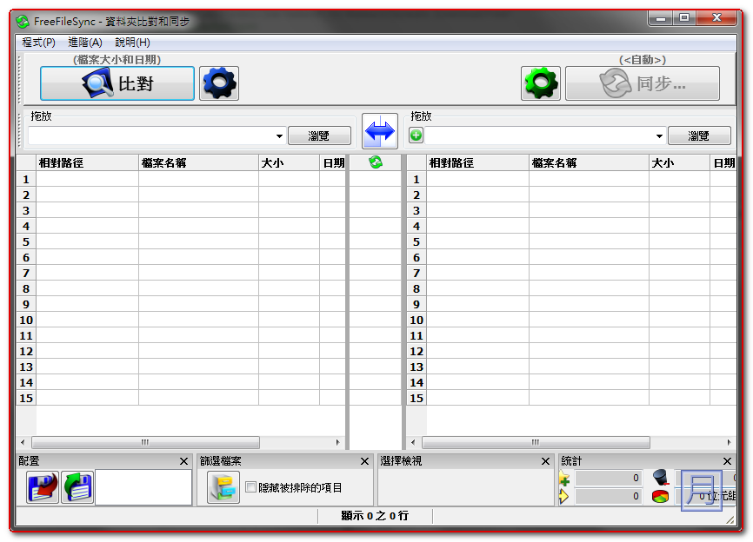Swap sides with the blue double arrow
Image resolution: width=753 pixels, height=542 pixels.
(x=380, y=132)
